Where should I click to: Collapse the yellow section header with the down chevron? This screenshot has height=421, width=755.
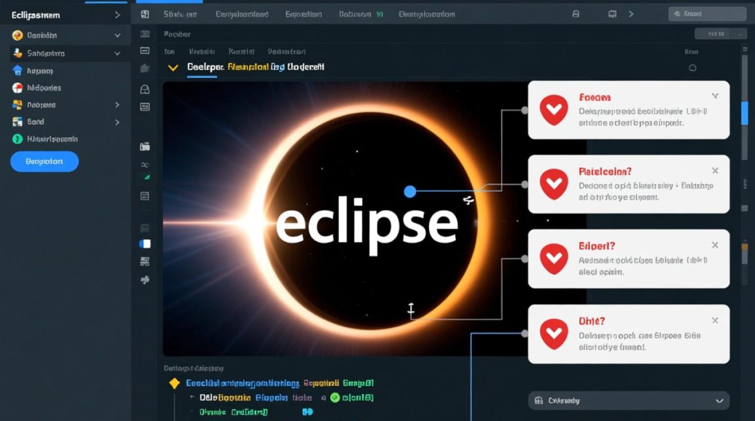[174, 67]
